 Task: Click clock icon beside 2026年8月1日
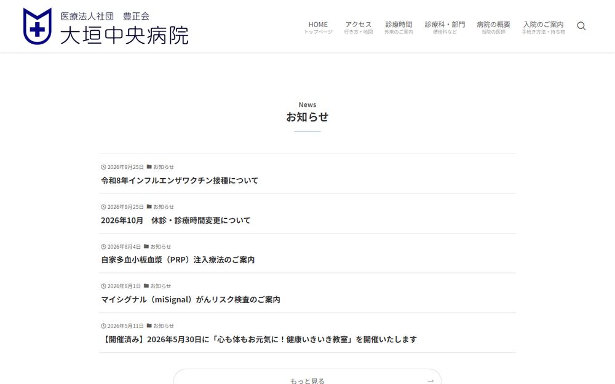tap(103, 286)
